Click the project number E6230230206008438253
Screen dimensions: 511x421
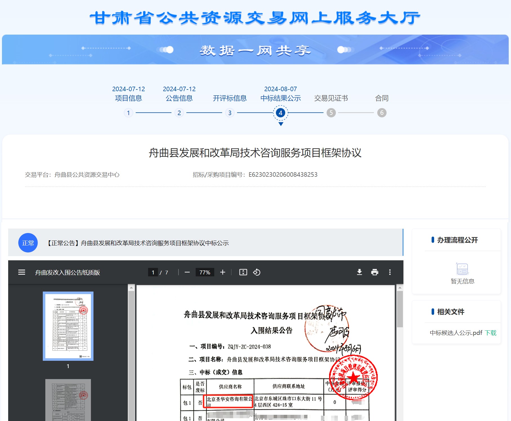283,174
